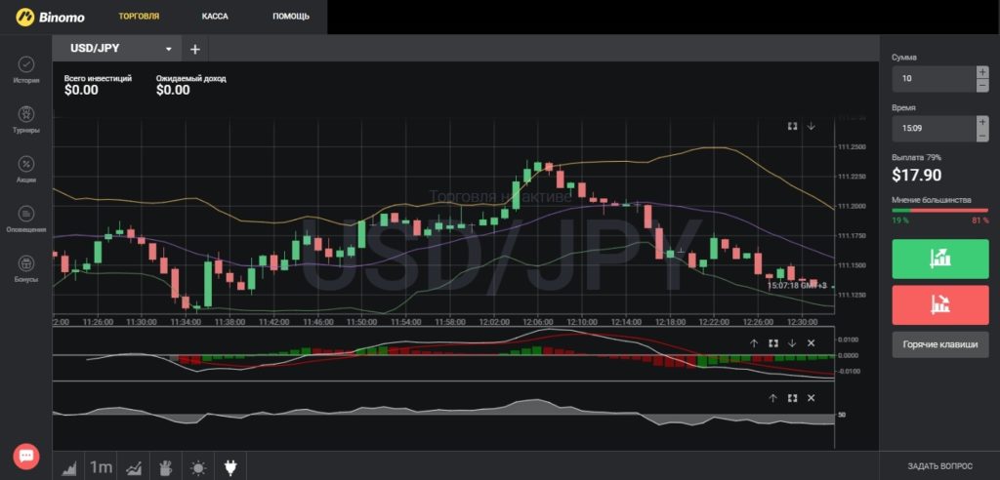
Task: Click the Выплата 79% label
Action: pos(916,157)
